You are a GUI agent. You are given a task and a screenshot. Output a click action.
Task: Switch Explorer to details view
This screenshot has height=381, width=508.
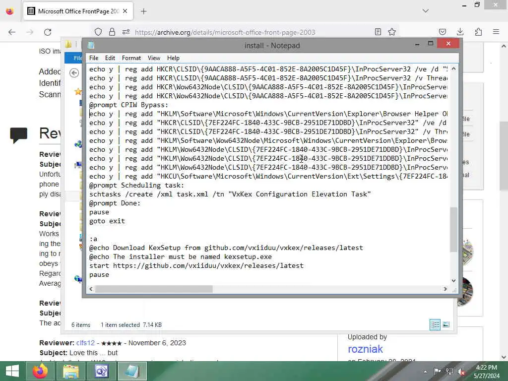click(435, 324)
